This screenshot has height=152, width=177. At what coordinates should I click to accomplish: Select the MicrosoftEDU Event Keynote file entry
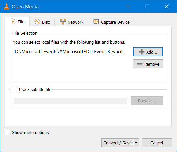coord(71,52)
